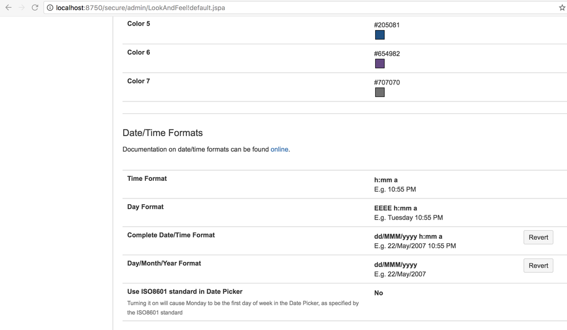567x330 pixels.
Task: Click the browser back arrow icon
Action: 9,7
